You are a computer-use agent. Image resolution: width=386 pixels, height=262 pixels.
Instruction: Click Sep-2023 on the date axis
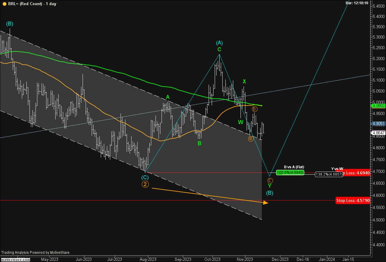click(x=183, y=259)
